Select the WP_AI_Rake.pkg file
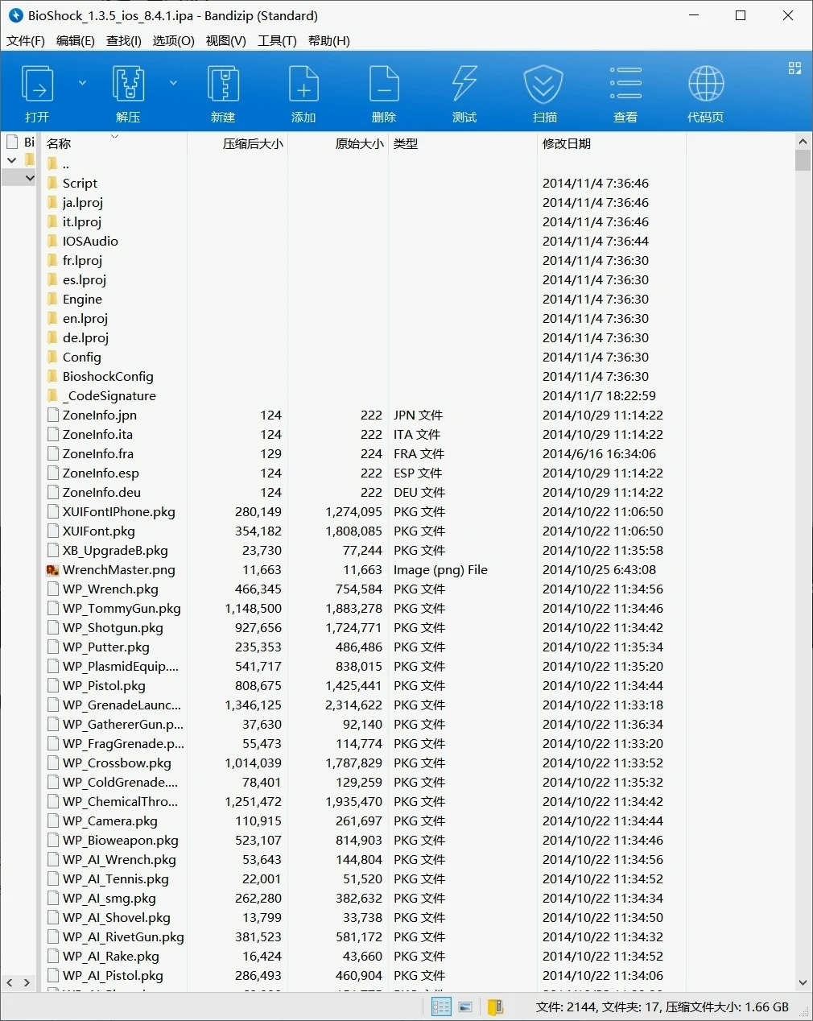813x1021 pixels. pyautogui.click(x=111, y=957)
